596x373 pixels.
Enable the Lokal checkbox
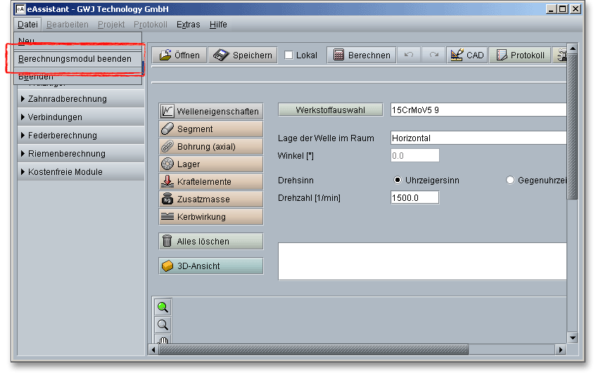[x=289, y=55]
